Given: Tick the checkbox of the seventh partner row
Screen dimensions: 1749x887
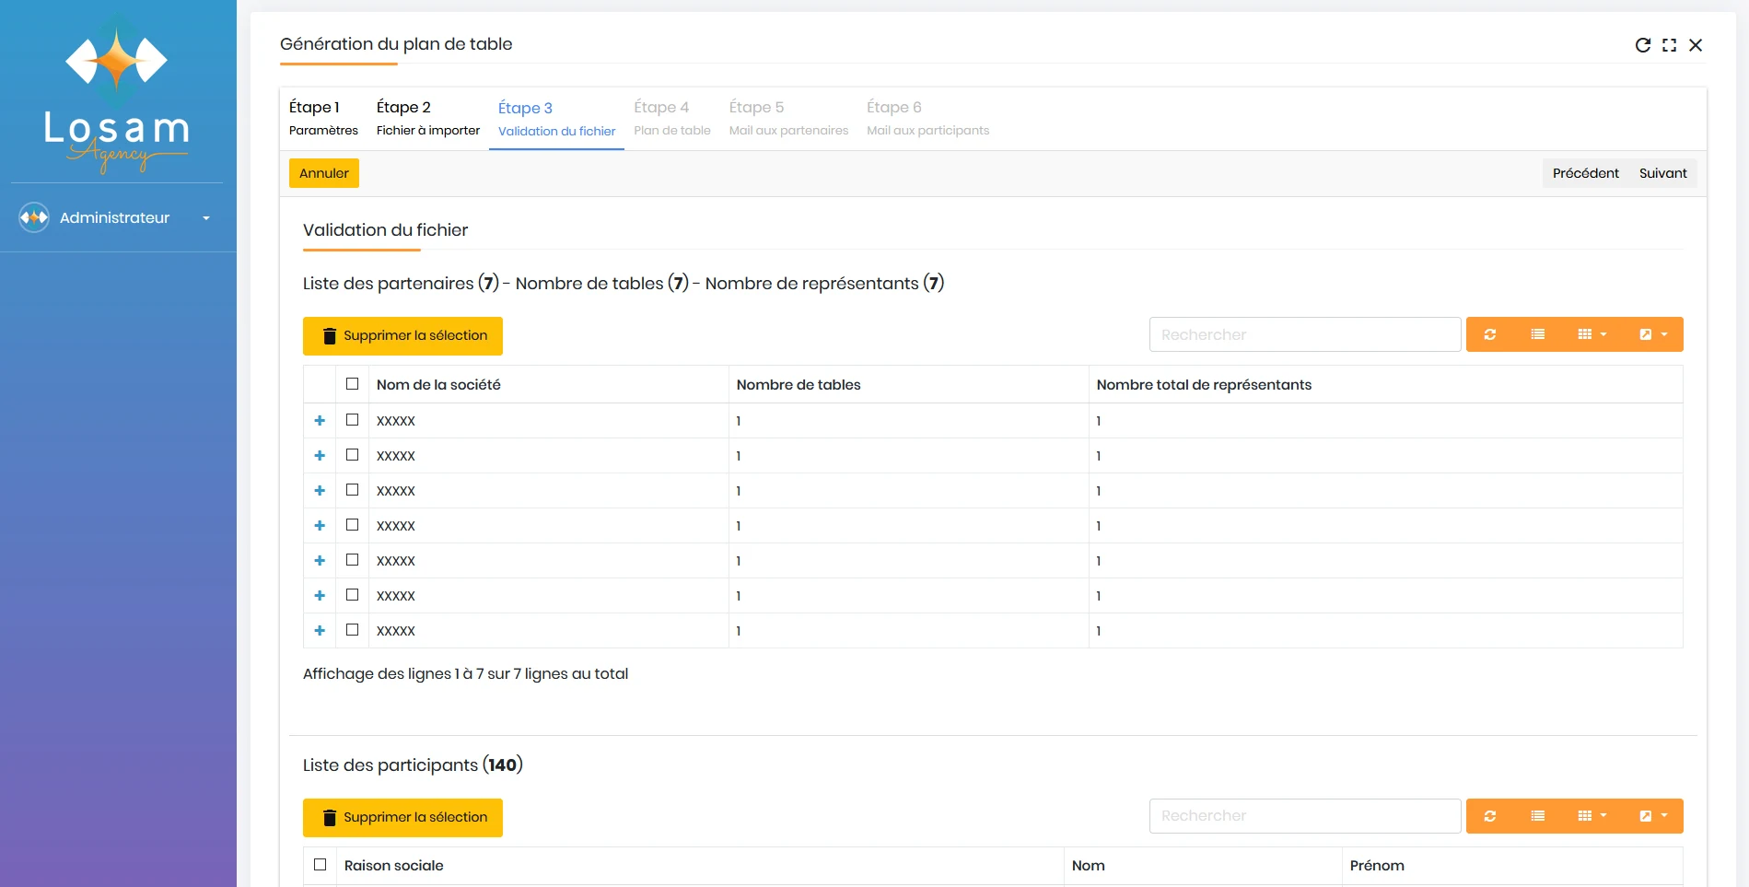Looking at the screenshot, I should [352, 629].
